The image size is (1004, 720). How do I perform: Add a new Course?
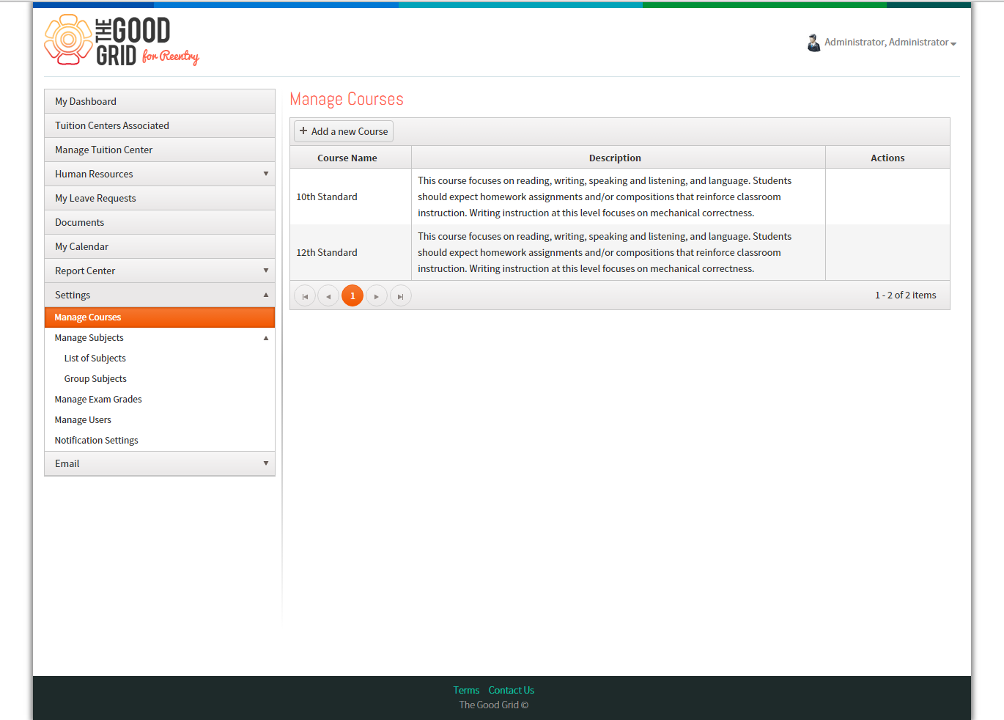[344, 131]
